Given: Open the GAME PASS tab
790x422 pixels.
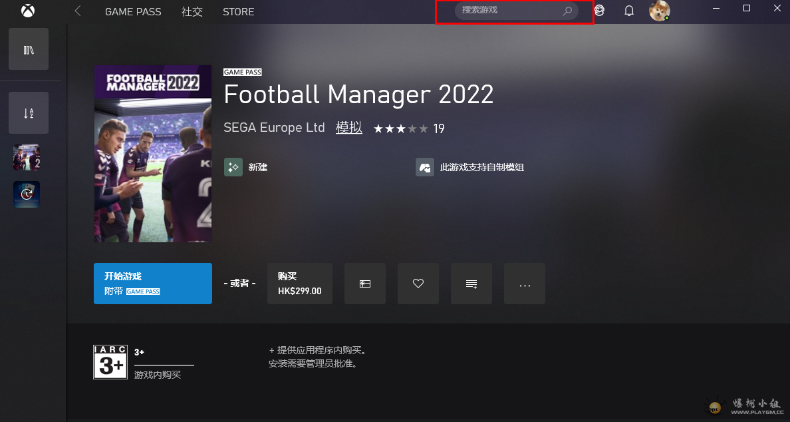Looking at the screenshot, I should (x=133, y=11).
